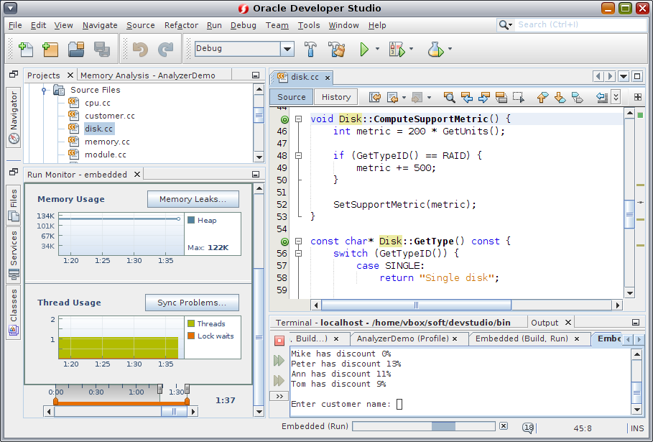Toggle the Source view in editor
This screenshot has height=442, width=653.
[x=291, y=97]
